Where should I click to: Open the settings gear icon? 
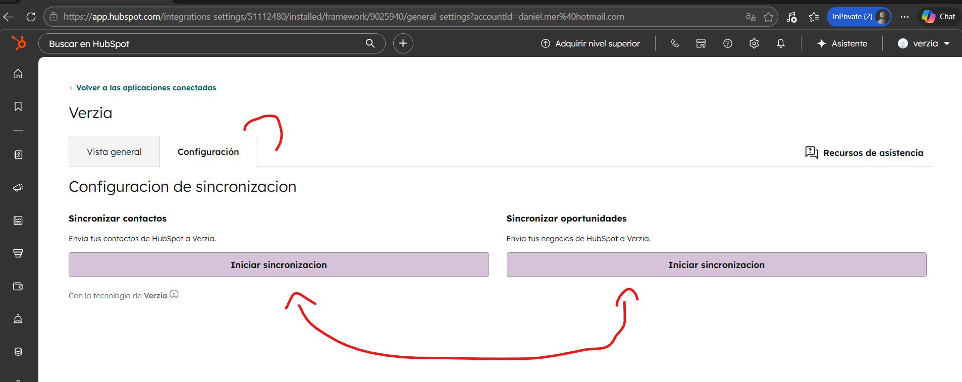pos(754,43)
